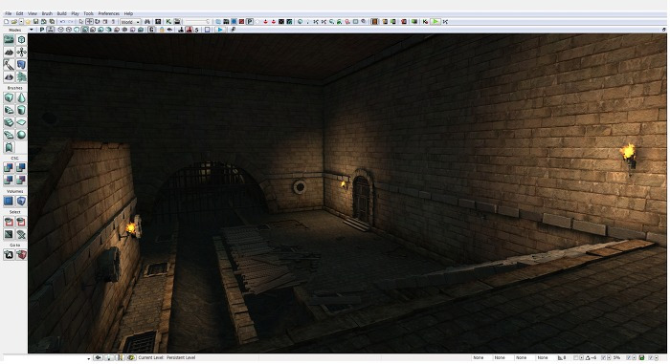Select Camera mode in the Modes toolbox
The image size is (670, 364).
(x=9, y=40)
